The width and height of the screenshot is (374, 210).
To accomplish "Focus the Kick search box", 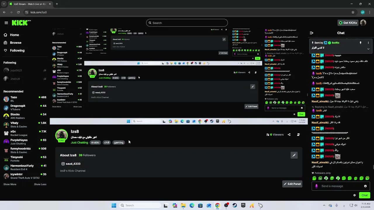I will click(x=187, y=23).
